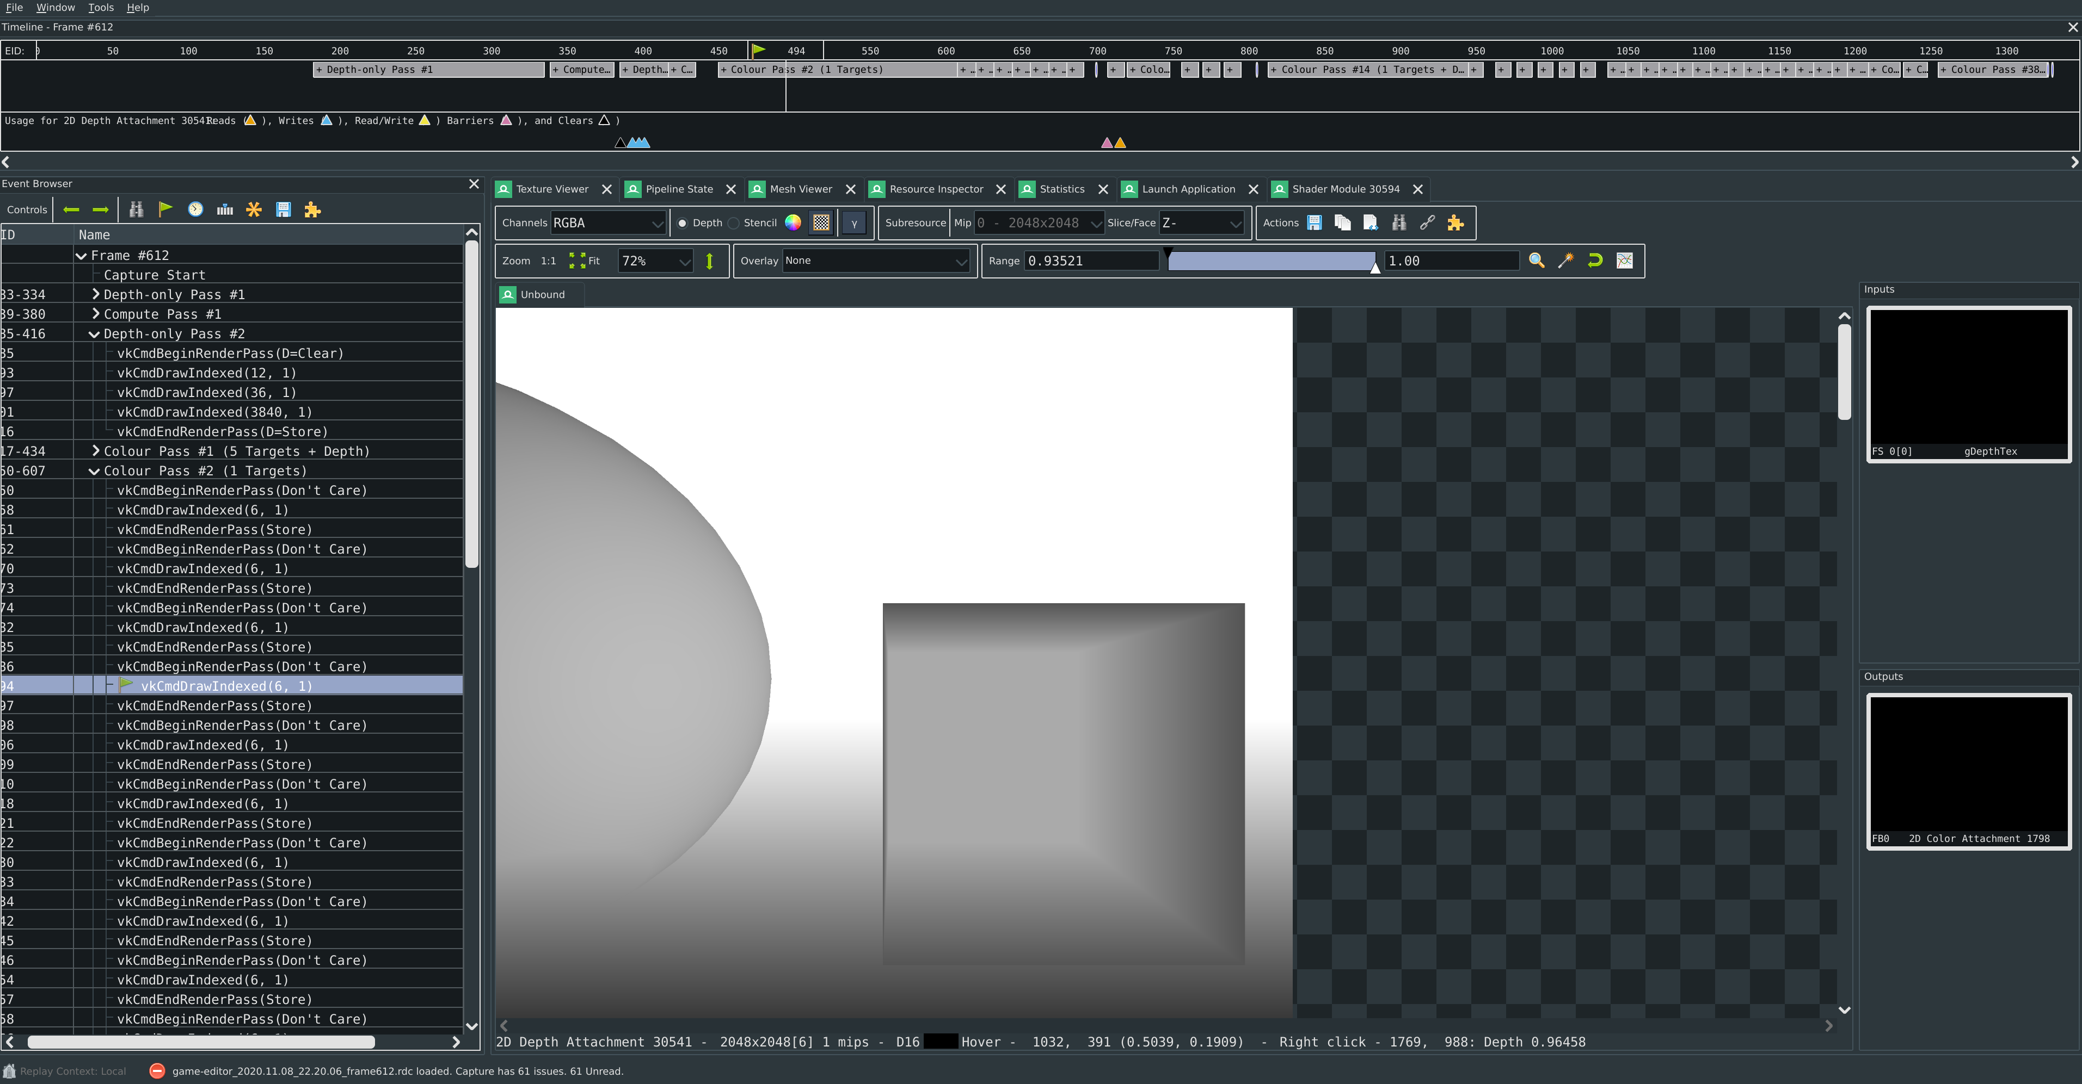Save the texture using the Actions save icon
This screenshot has height=1084, width=2082.
(x=1314, y=222)
